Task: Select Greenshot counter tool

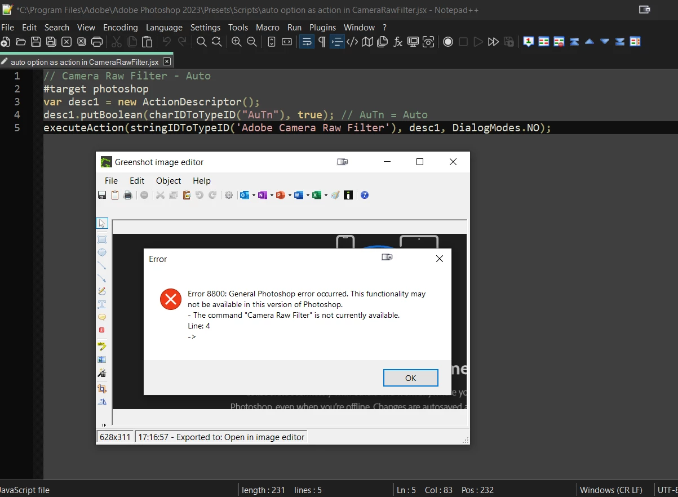Action: (x=102, y=330)
